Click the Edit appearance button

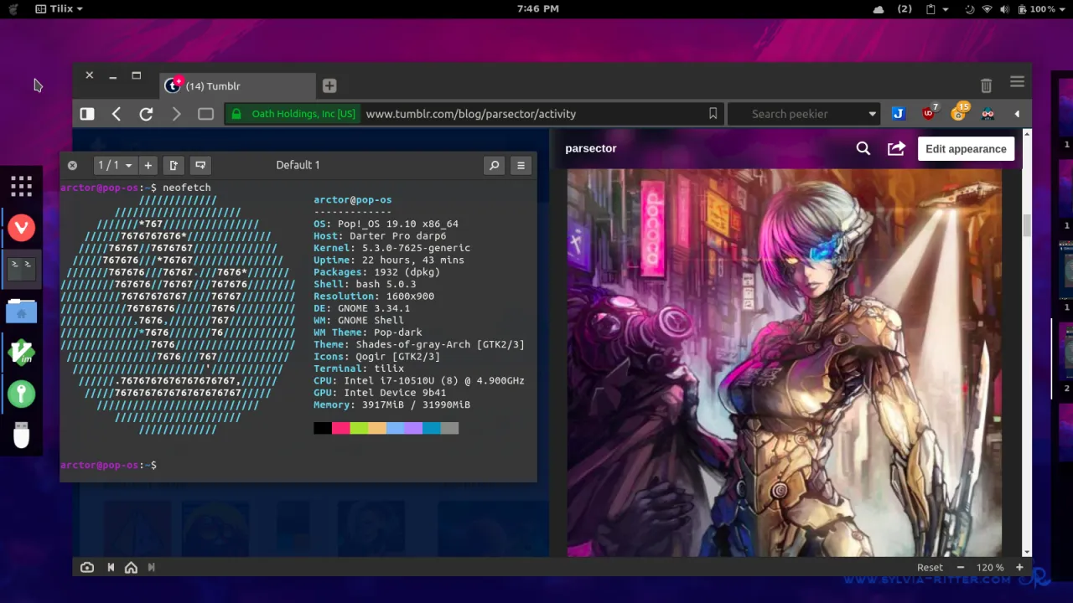pyautogui.click(x=966, y=148)
